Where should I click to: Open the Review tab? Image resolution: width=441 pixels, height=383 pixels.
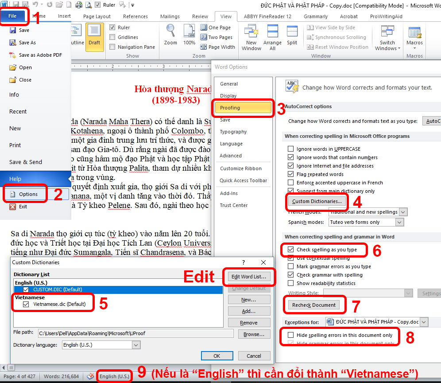pos(200,16)
